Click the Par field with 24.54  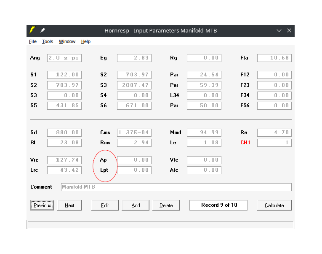tap(204, 75)
